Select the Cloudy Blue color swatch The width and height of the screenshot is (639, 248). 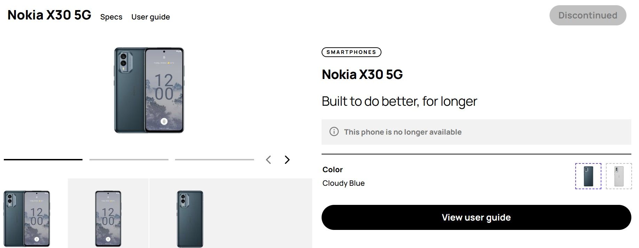[588, 176]
